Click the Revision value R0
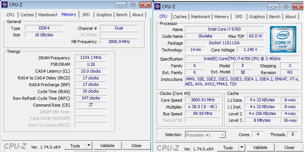305x152 pixels. 290,72
